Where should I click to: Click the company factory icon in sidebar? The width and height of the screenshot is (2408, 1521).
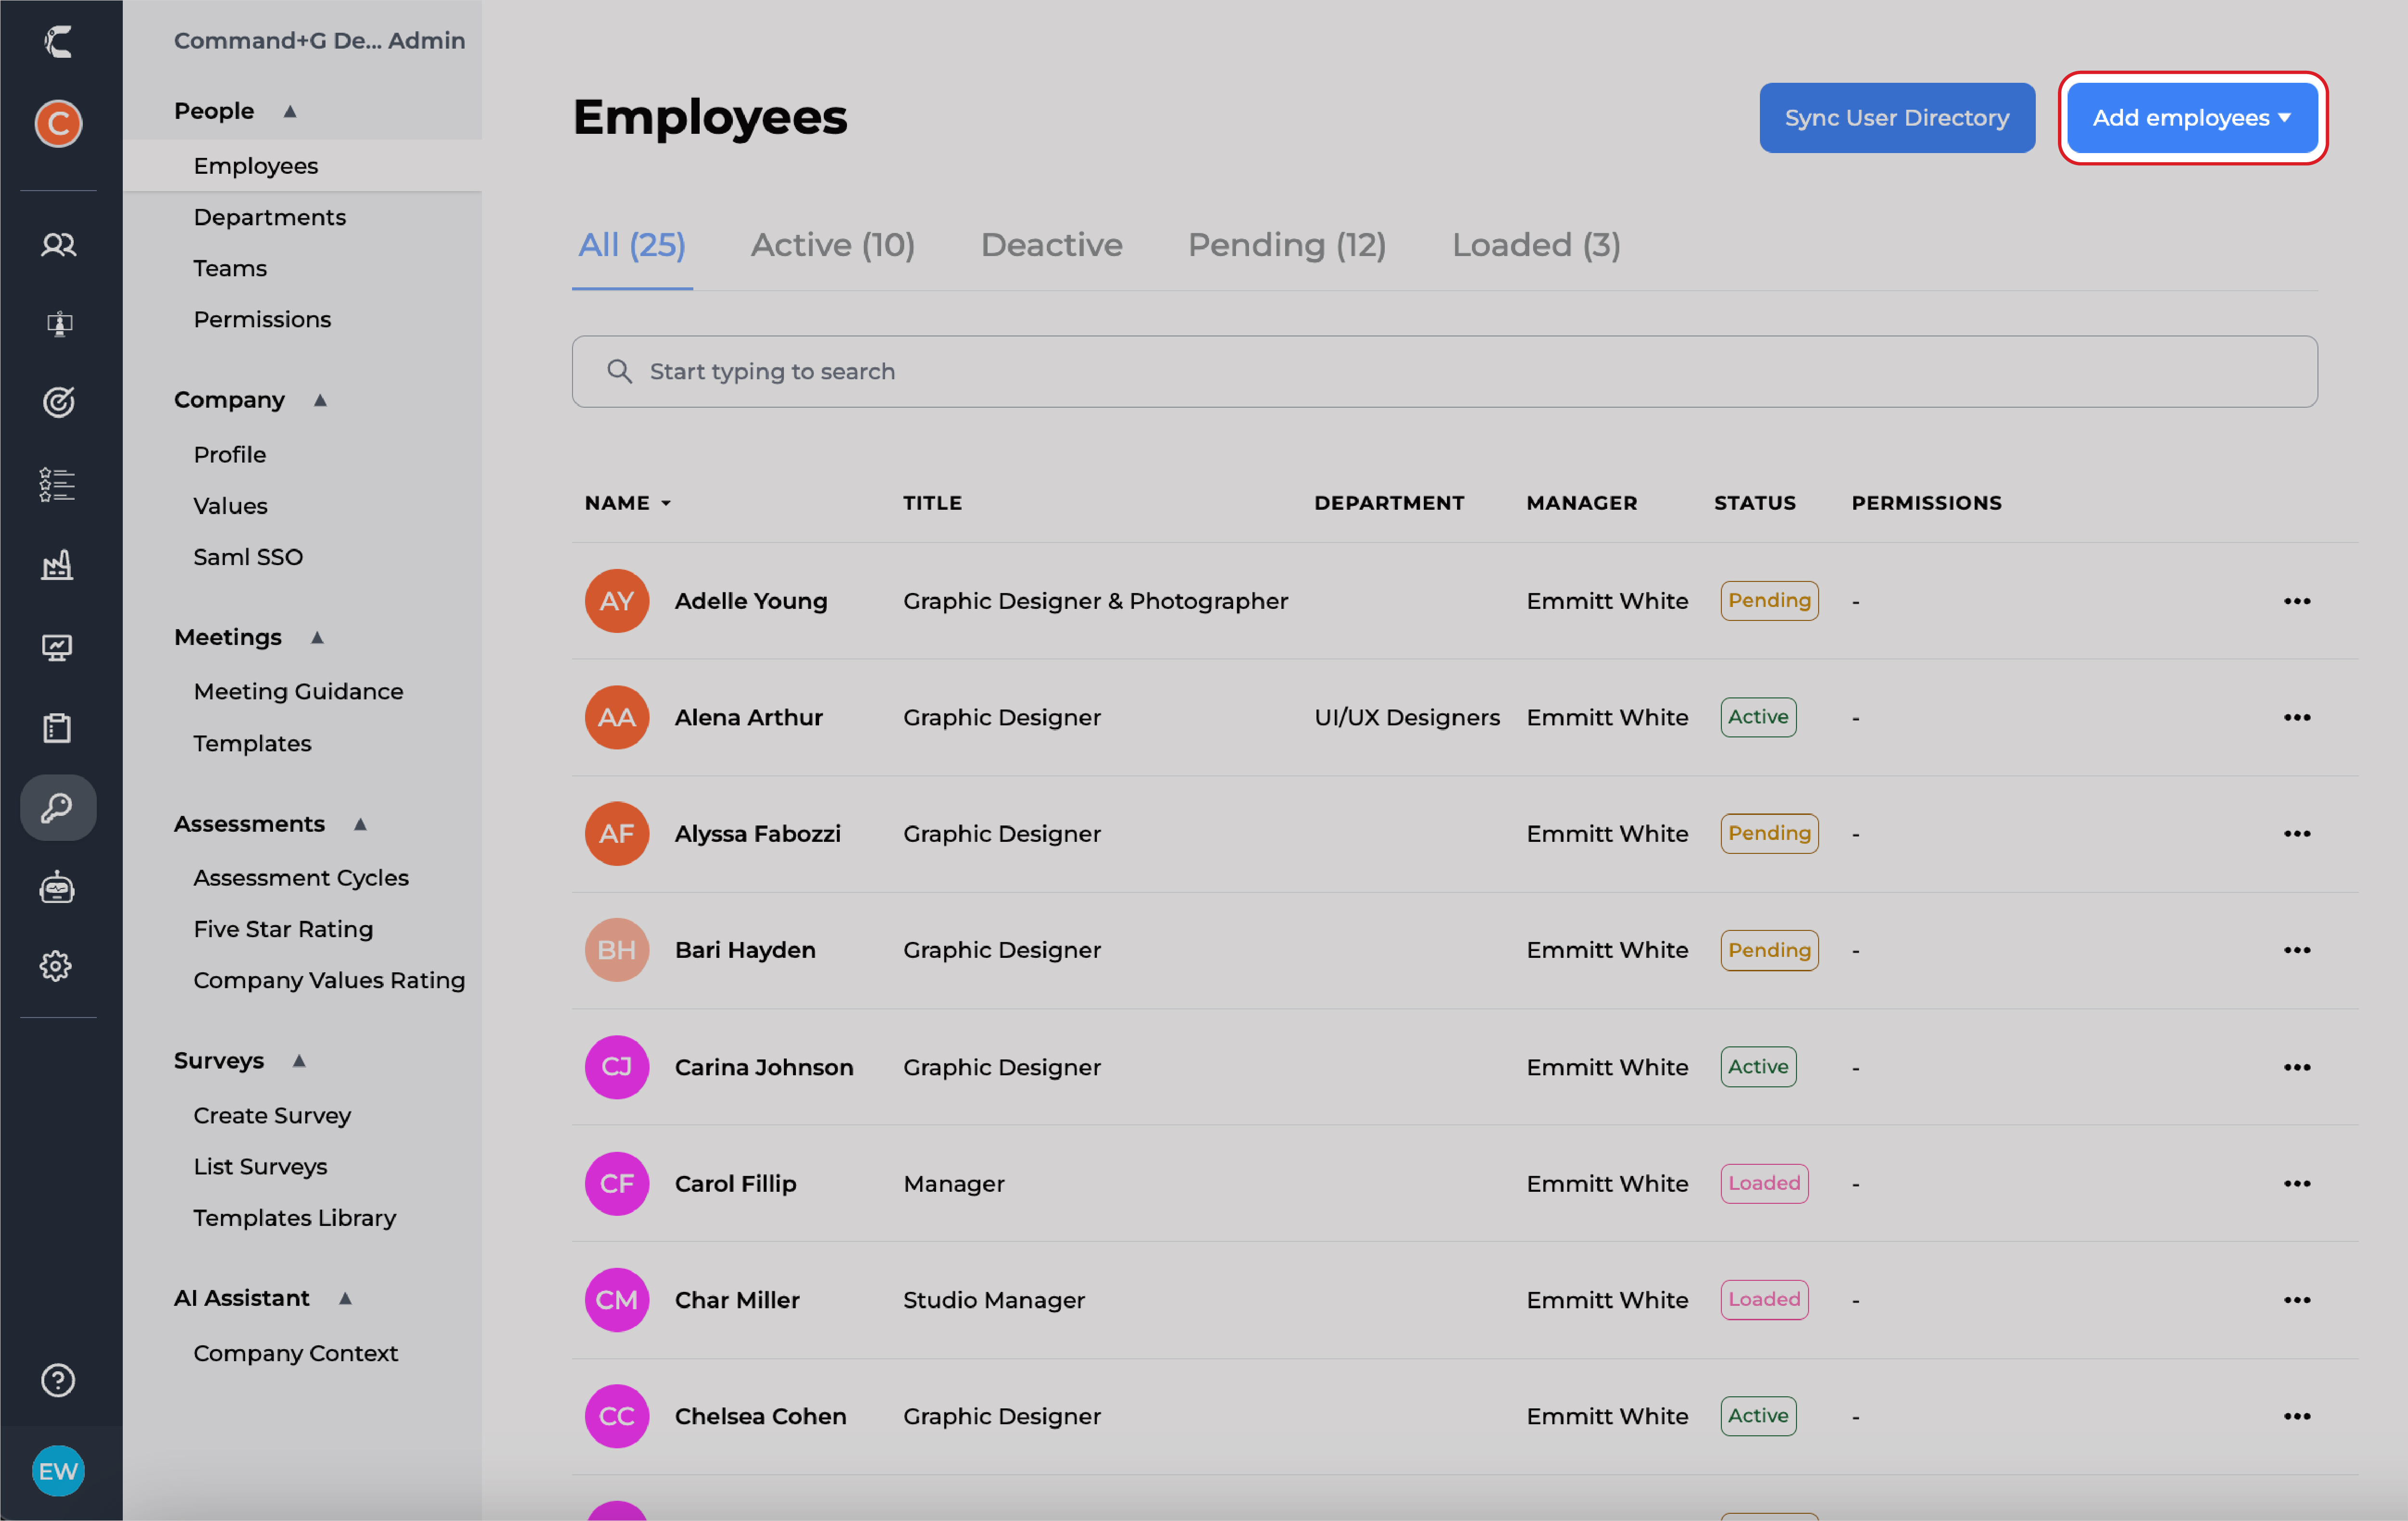[57, 566]
